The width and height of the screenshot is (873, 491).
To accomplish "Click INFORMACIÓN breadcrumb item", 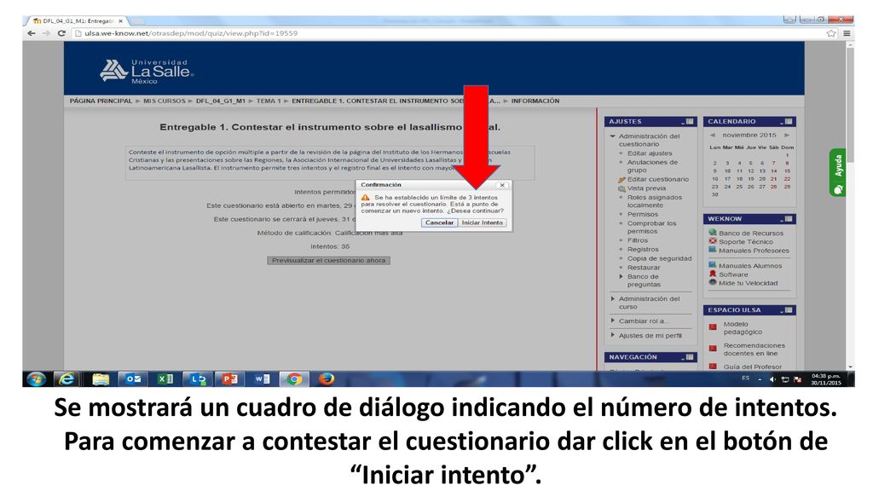I will pos(535,101).
